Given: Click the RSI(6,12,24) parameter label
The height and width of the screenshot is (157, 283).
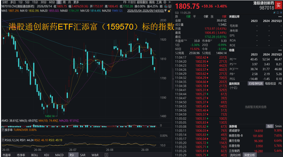Looking at the screenshot, I should coord(12,140).
